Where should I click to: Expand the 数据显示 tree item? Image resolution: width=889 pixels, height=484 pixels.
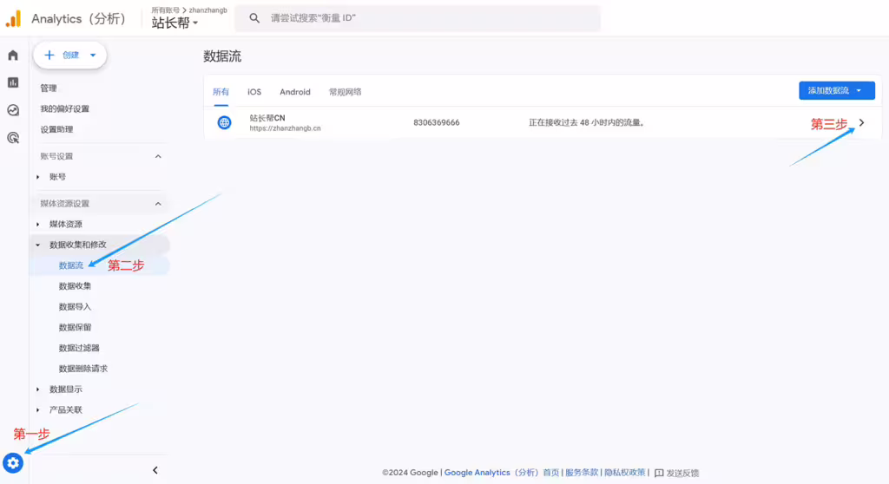coord(66,389)
